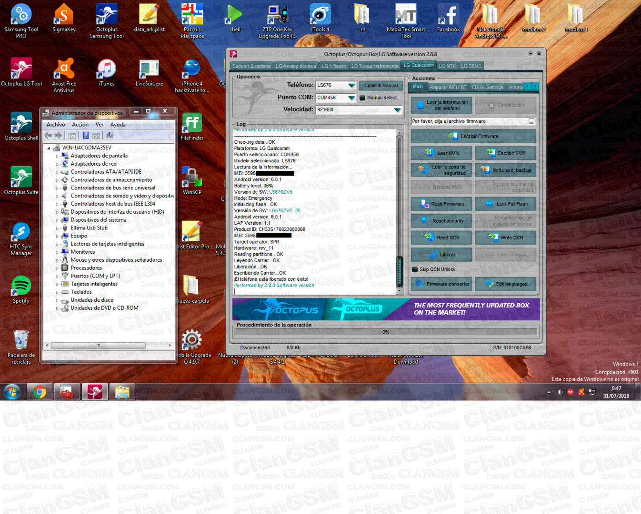Open MediaTek Smart Tool shortcut

pos(406,21)
